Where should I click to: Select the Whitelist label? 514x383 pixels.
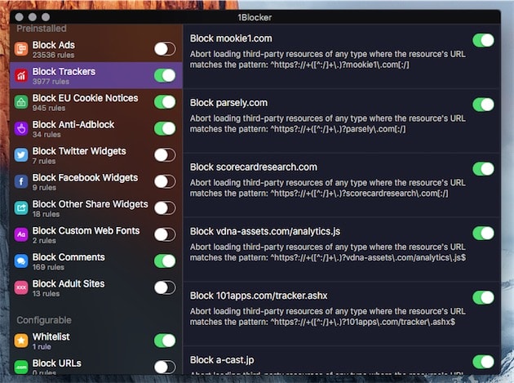(x=51, y=336)
